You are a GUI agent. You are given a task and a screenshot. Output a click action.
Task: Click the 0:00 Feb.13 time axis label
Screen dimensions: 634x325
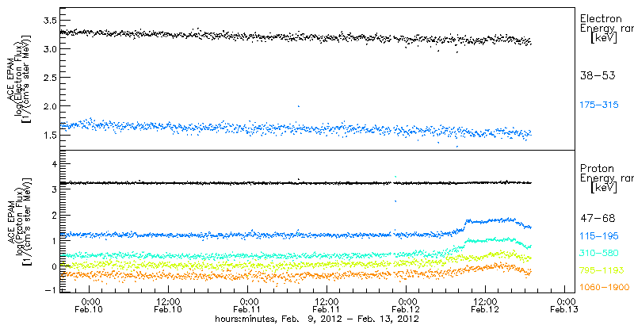pyautogui.click(x=564, y=306)
